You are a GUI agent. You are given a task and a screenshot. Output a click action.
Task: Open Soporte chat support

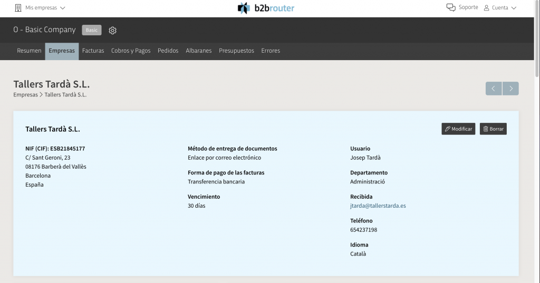(x=462, y=7)
